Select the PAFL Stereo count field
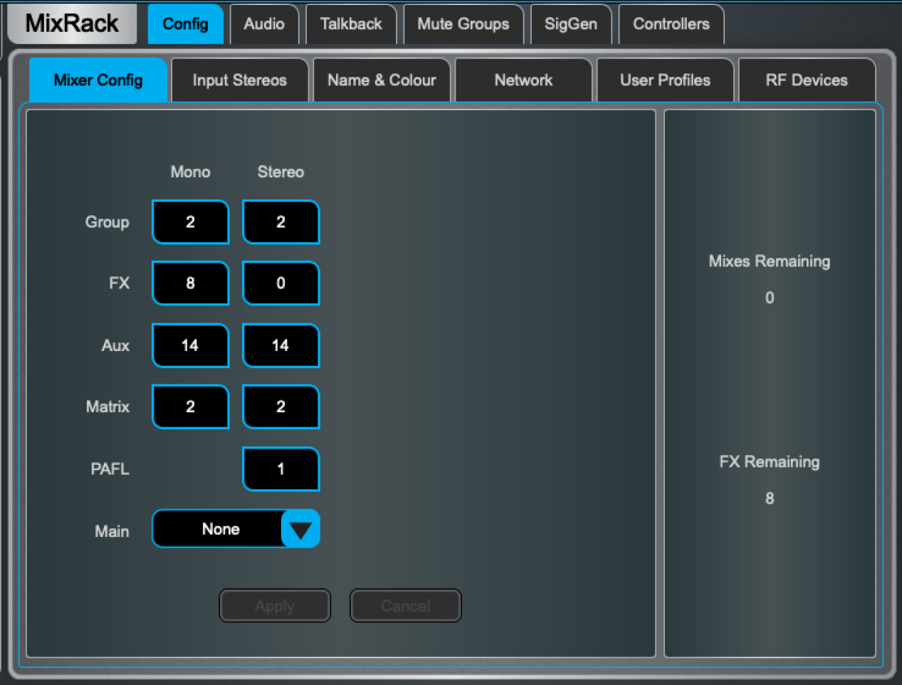 tap(280, 469)
